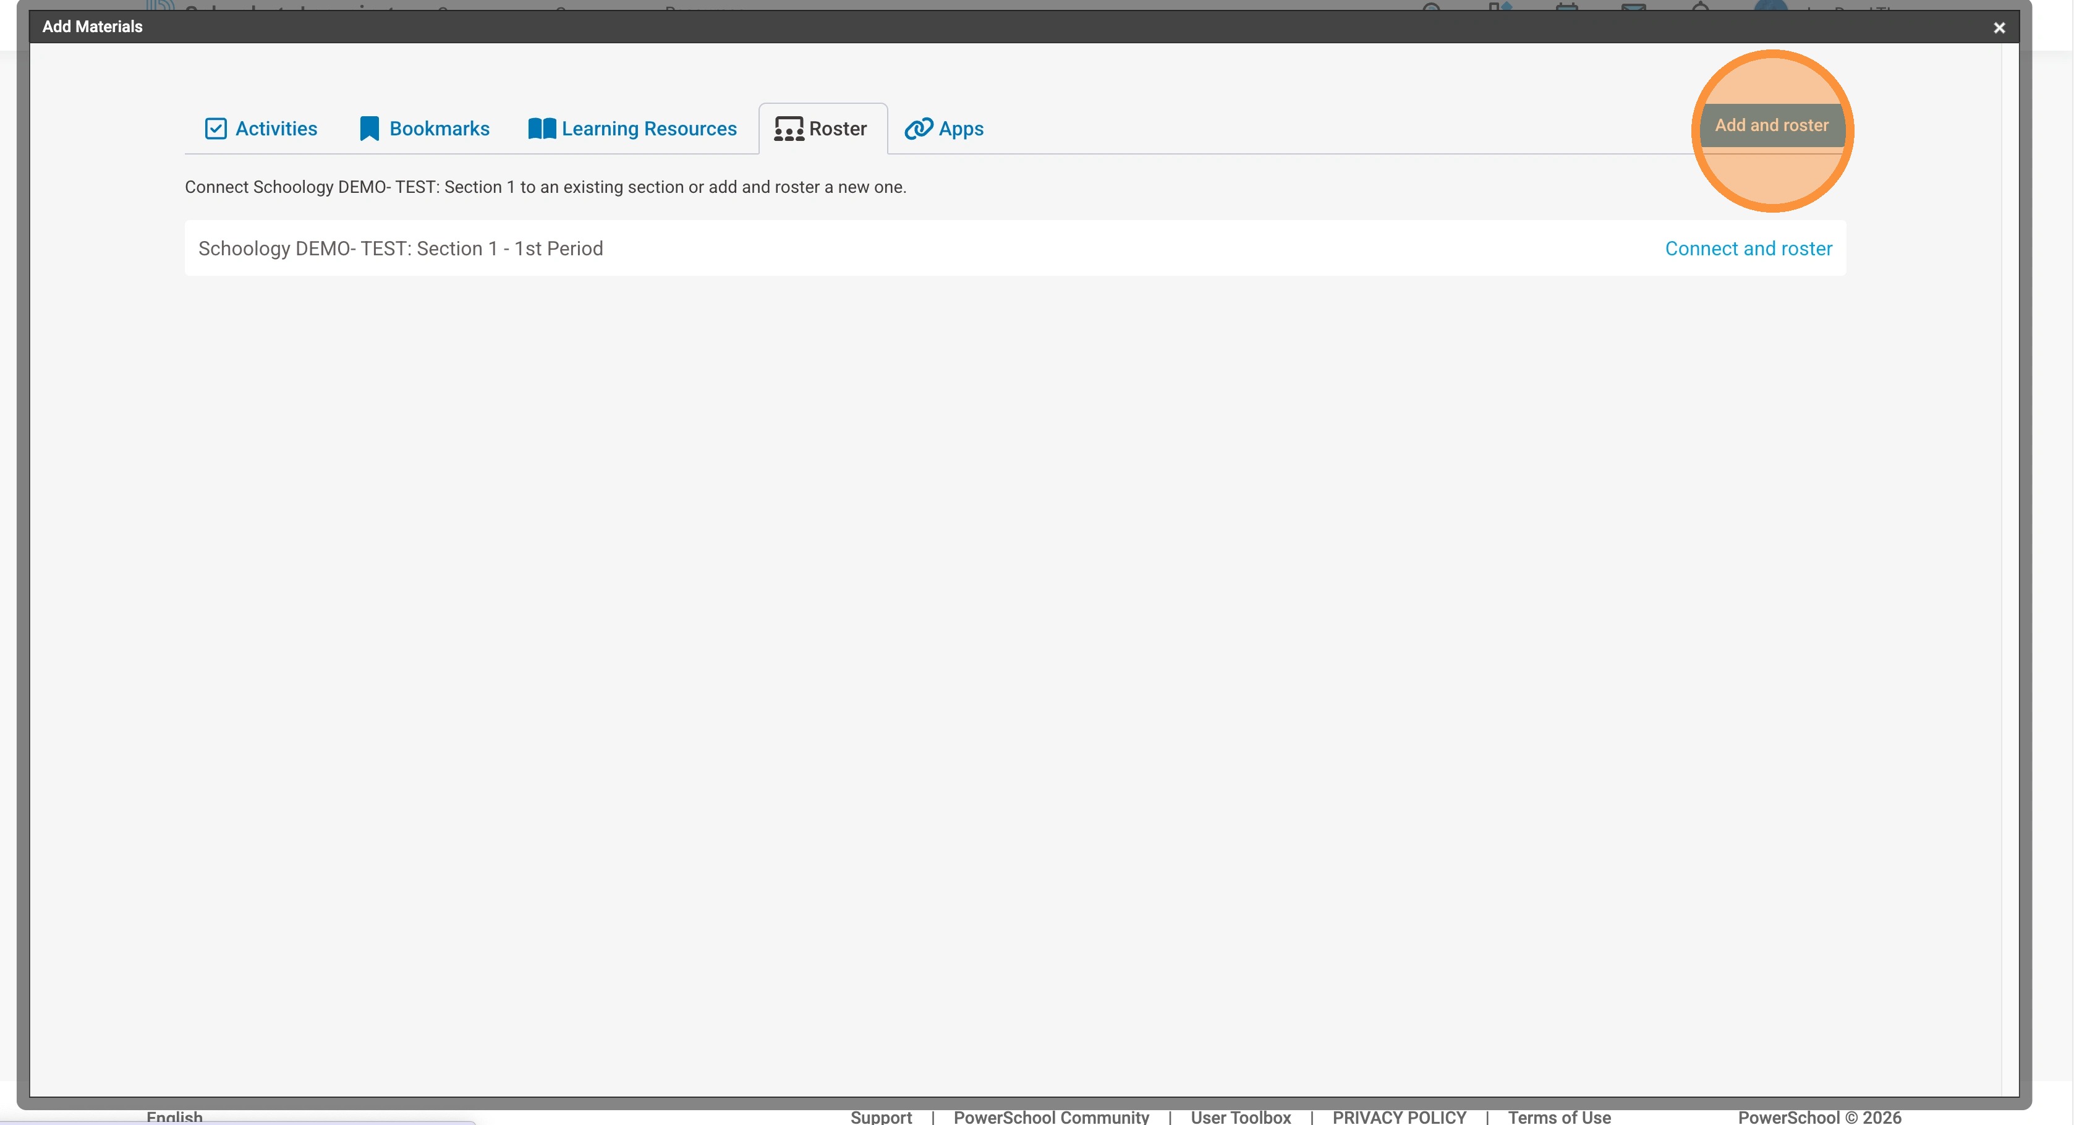
Task: Click the open-book icon beside Learning Resources
Action: (x=542, y=129)
